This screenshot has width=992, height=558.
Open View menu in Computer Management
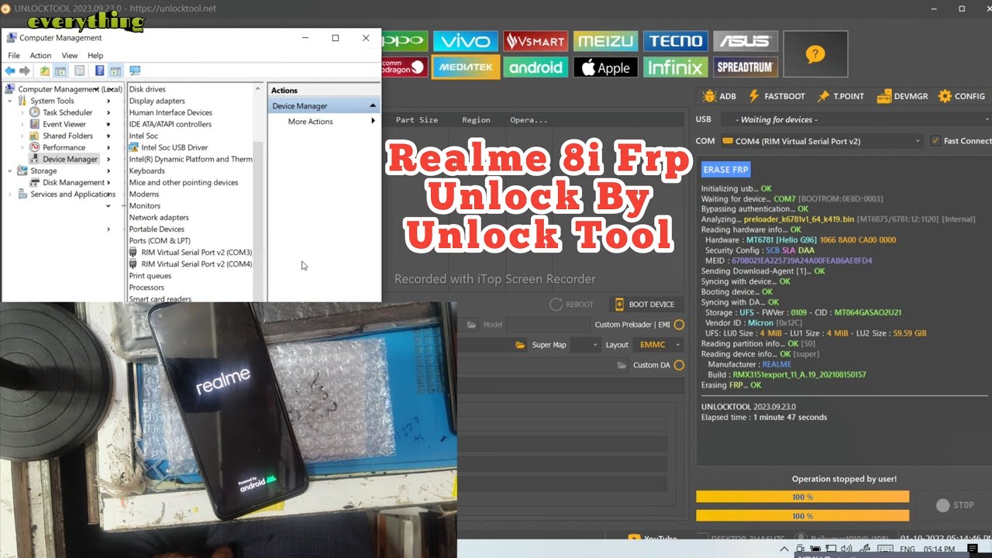(70, 56)
